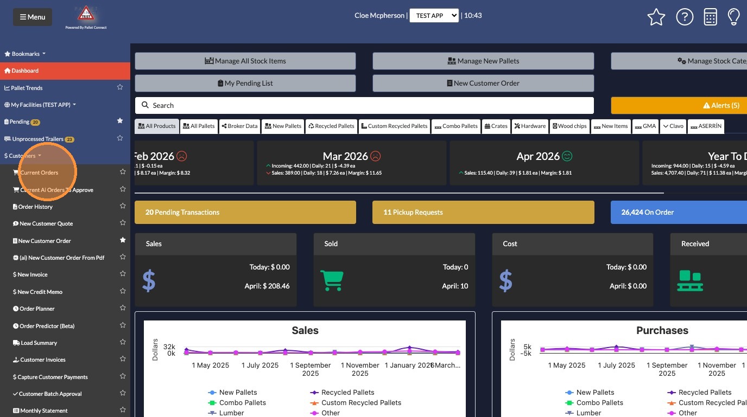The width and height of the screenshot is (747, 417).
Task: Open the Clavo category dropdown tab
Action: coord(673,126)
